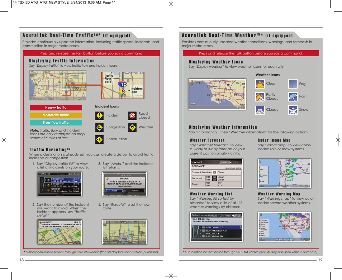342x280 pixels.
Task: Click the AcuraLink Real-Time Weather heading
Action: click(237, 35)
